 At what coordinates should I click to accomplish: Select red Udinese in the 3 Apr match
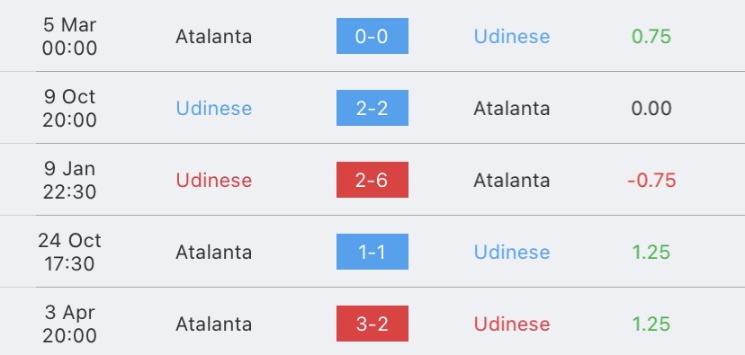coord(512,324)
